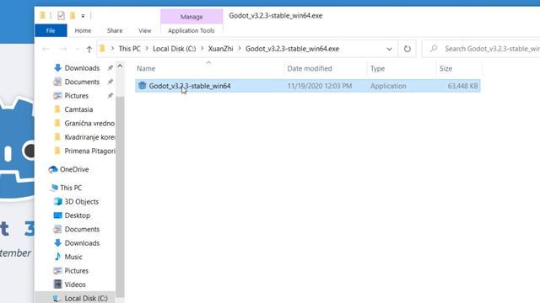Screen dimensions: 540x303
Task: Click the New folder quick access icon
Action: pos(73,16)
